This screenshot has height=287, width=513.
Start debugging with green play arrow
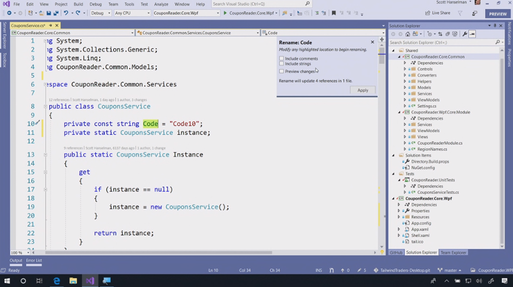(225, 13)
